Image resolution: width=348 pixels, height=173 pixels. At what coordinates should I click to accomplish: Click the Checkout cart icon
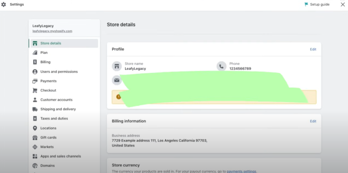(x=35, y=90)
